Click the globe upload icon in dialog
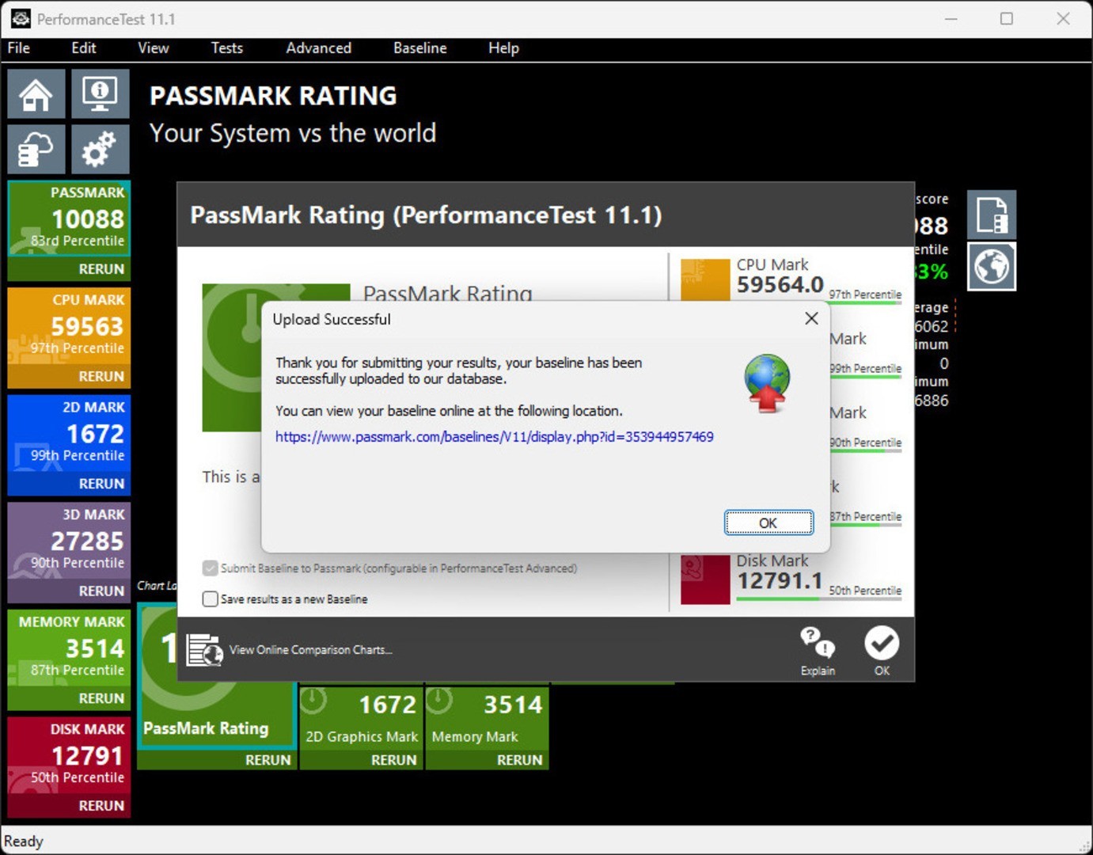Screen dimensions: 1093x855 pos(766,383)
